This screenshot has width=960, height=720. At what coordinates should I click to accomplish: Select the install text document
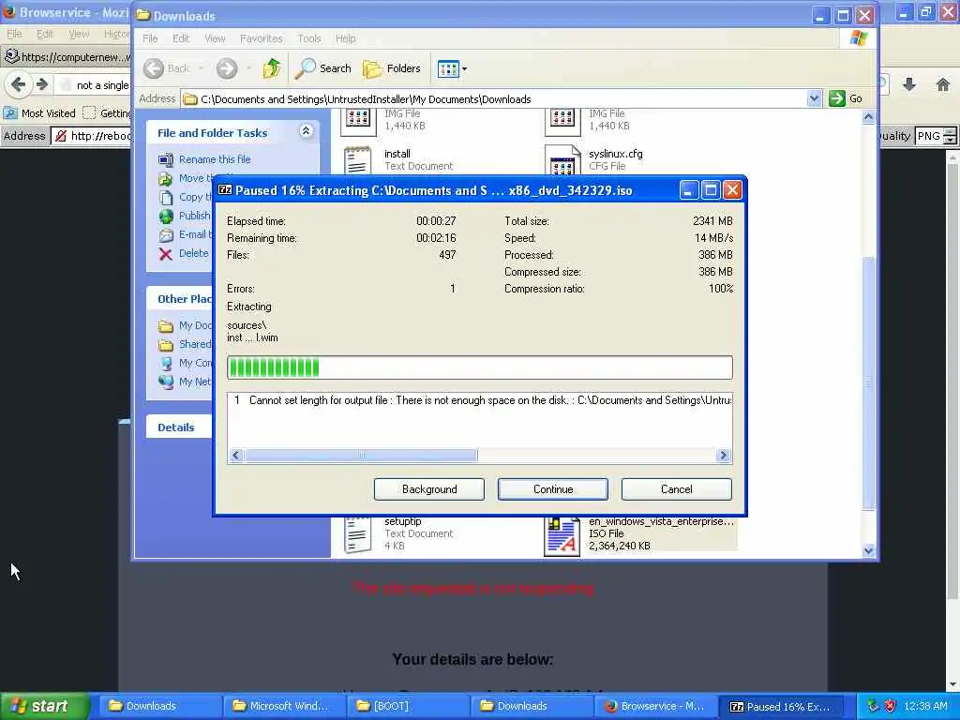(398, 159)
